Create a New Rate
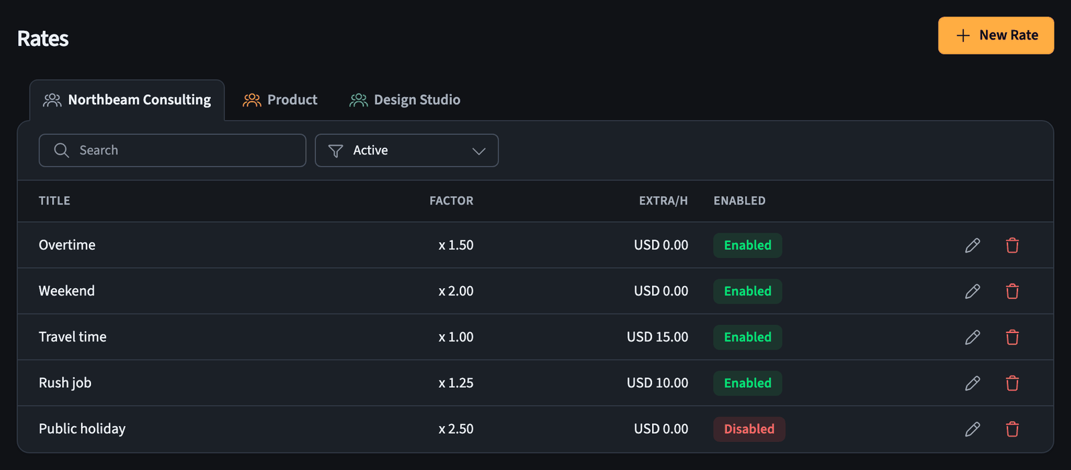This screenshot has height=470, width=1071. point(996,35)
